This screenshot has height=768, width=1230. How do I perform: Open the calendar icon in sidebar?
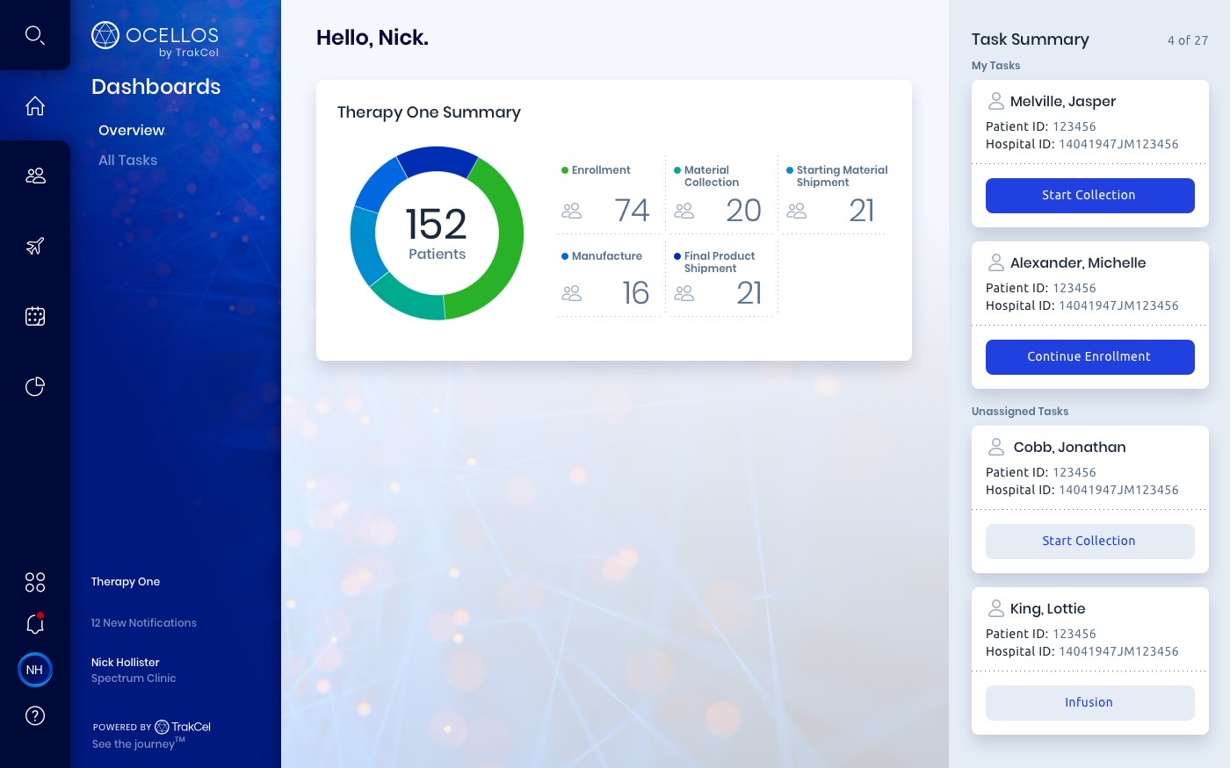click(35, 317)
